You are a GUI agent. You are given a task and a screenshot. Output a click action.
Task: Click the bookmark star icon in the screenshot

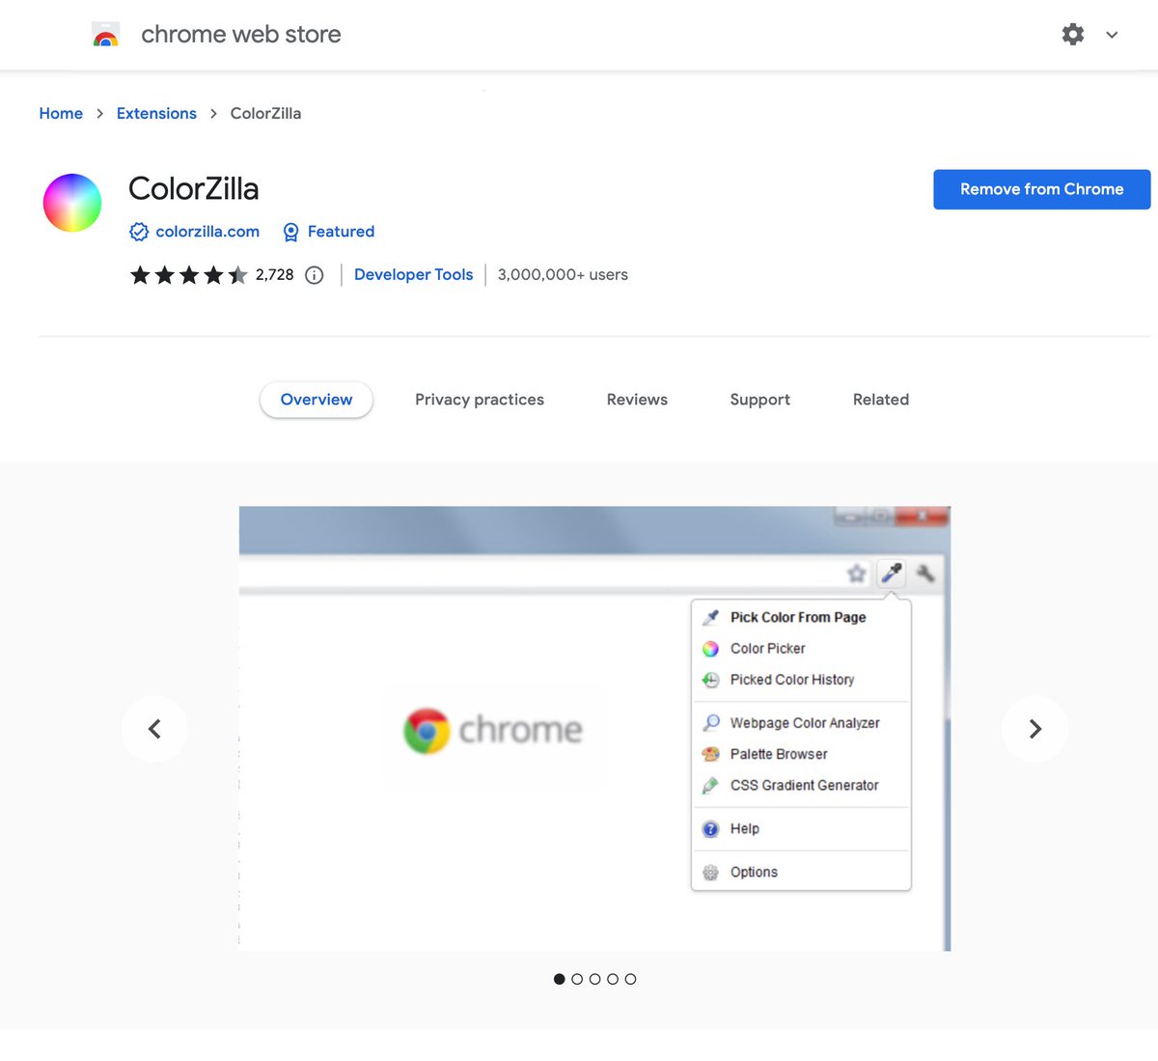coord(856,574)
